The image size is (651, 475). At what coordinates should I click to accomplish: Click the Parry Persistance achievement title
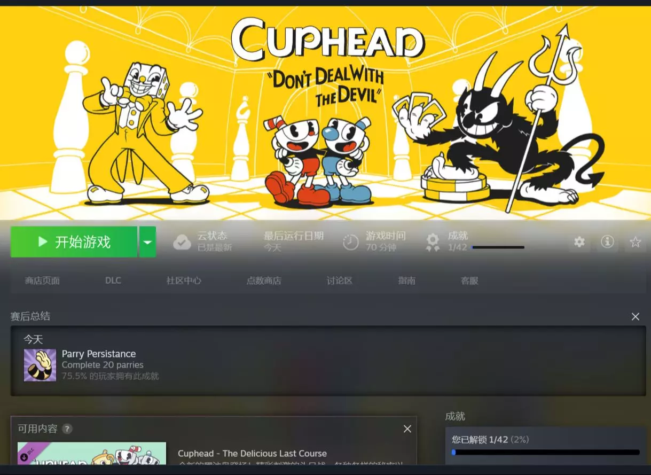click(x=99, y=354)
